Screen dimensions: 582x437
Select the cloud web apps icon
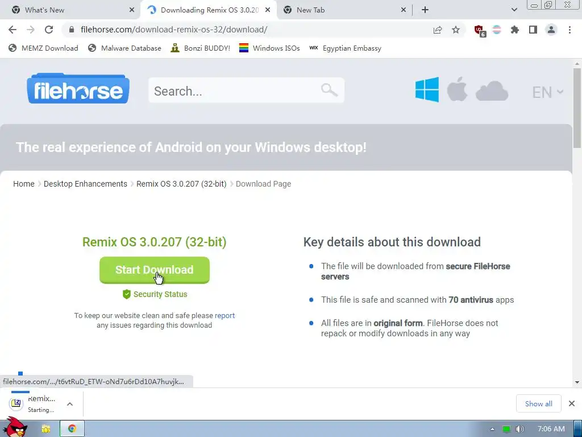coord(492,91)
